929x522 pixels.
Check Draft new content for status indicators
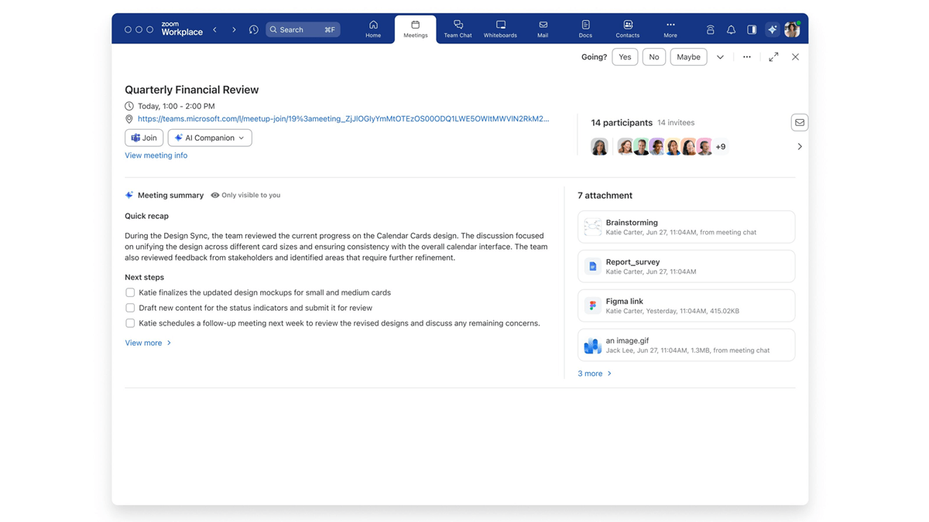tap(130, 308)
